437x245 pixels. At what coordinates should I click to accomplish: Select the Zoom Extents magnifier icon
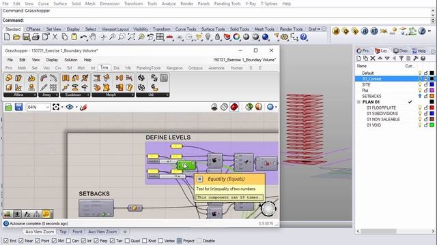point(132,37)
